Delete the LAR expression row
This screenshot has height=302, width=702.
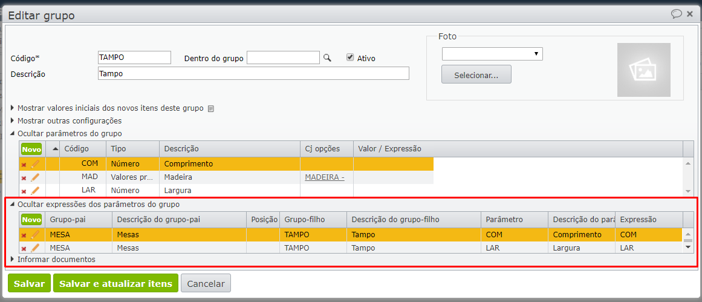[24, 248]
